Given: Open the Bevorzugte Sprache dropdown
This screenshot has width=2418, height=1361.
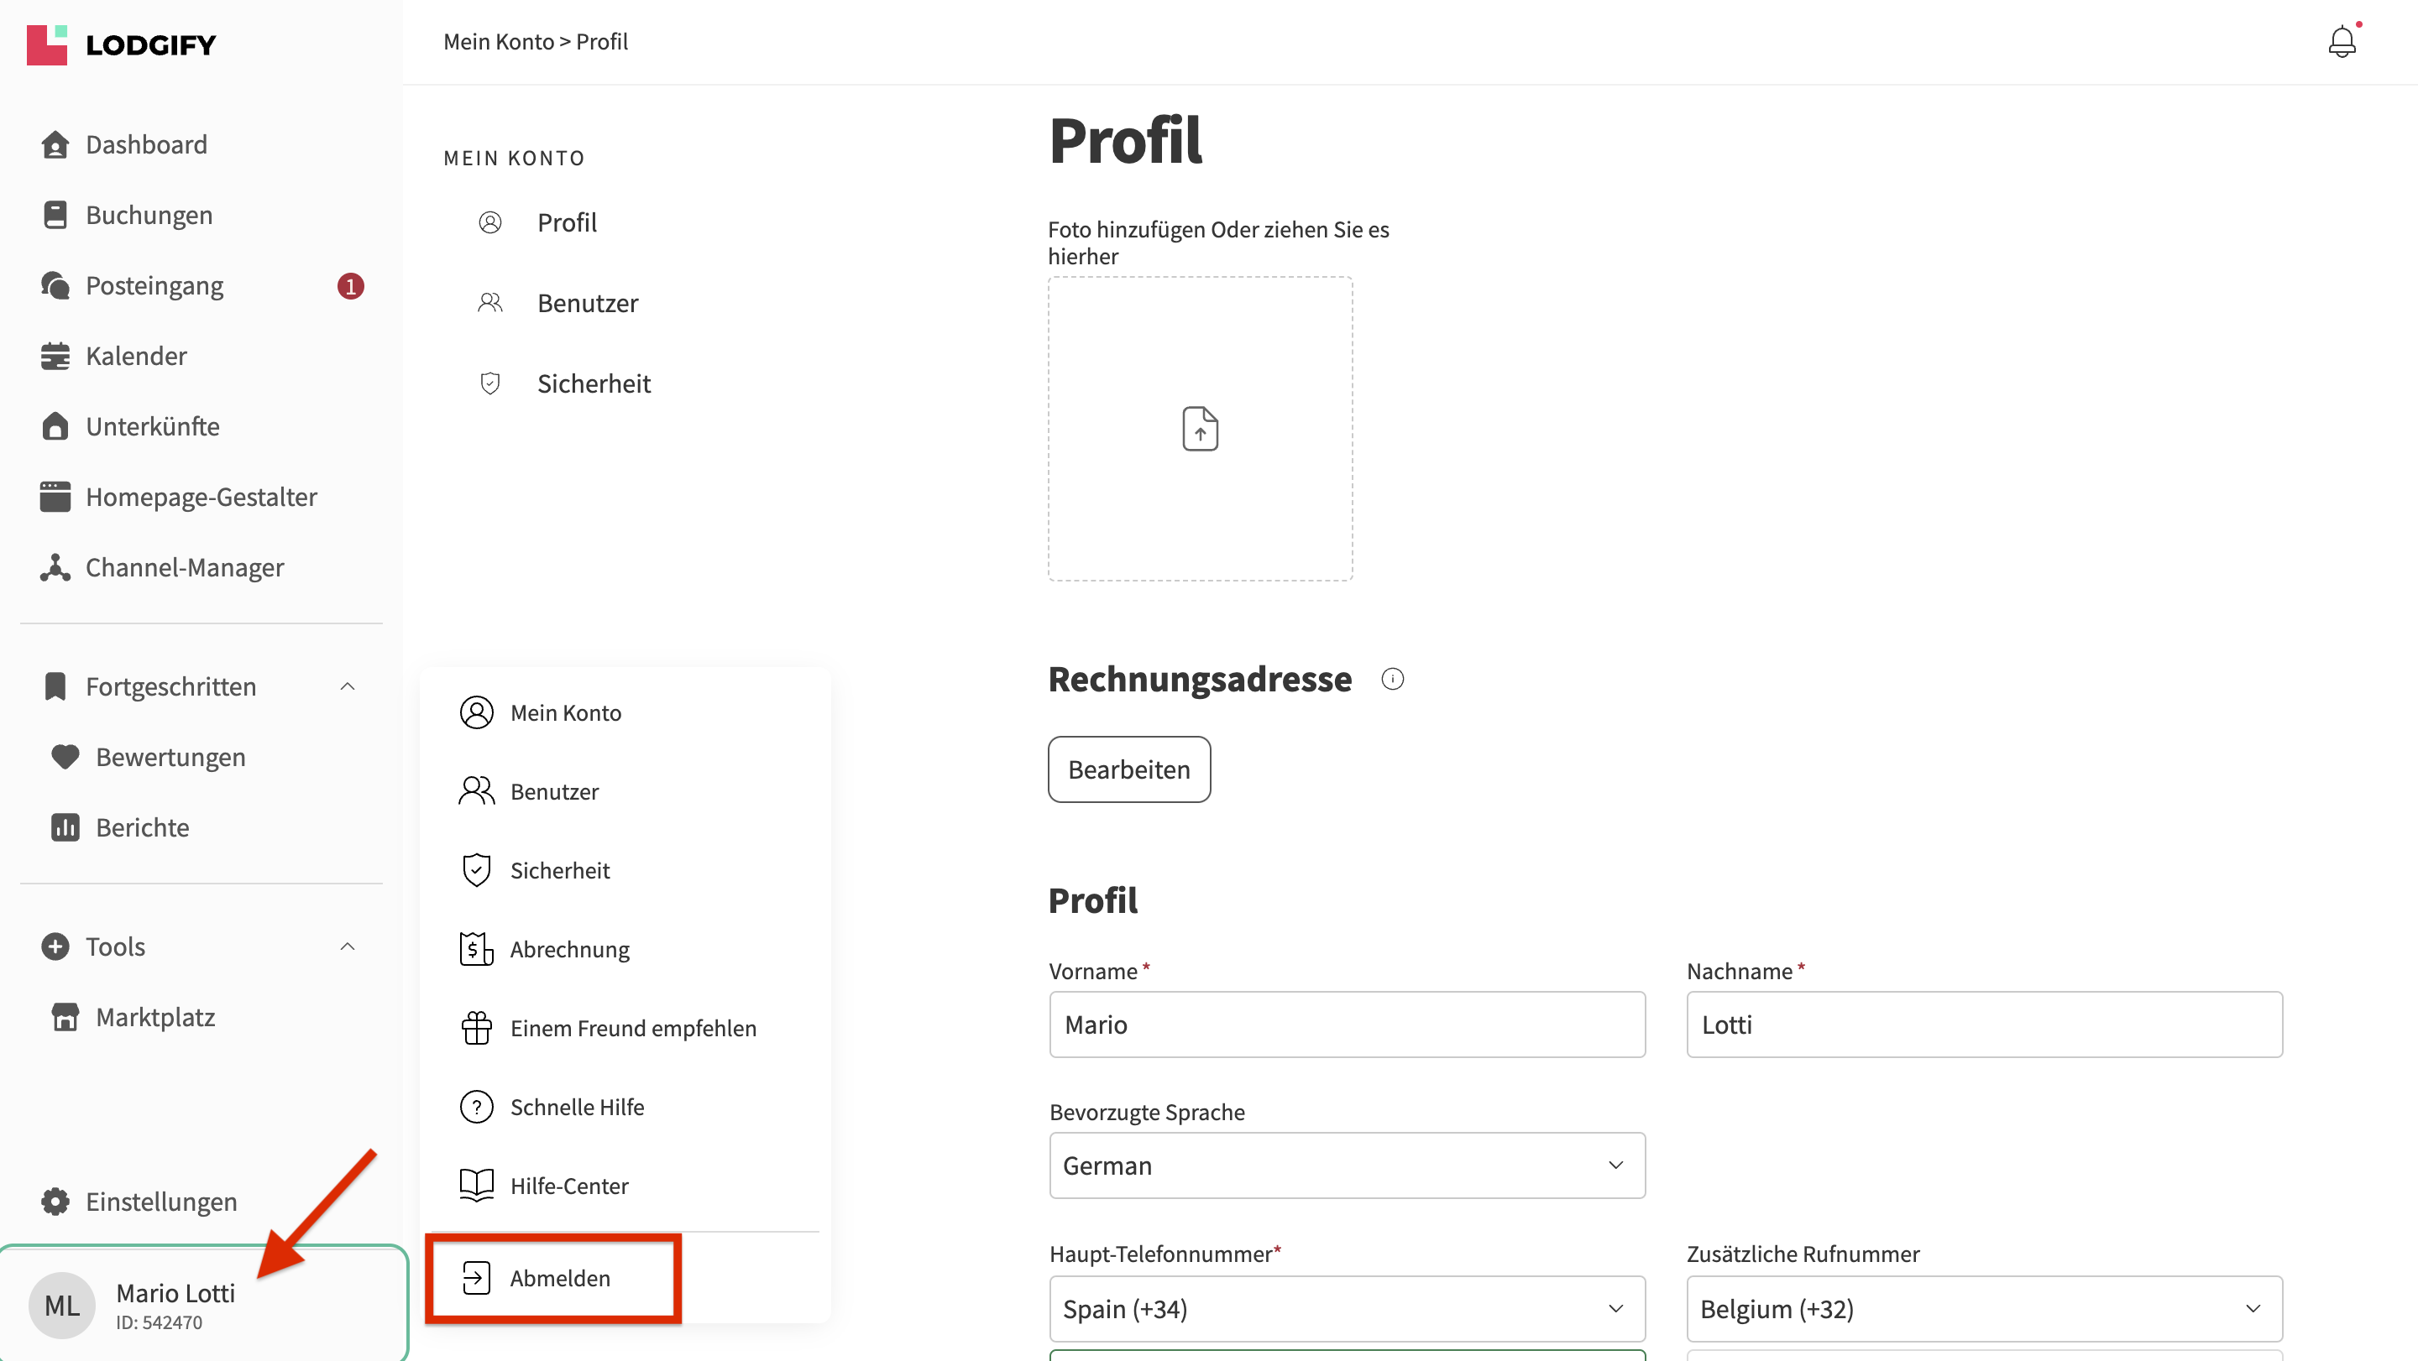Looking at the screenshot, I should [x=1346, y=1165].
